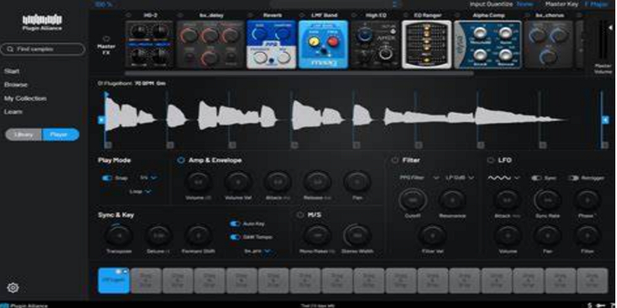
Task: Click the LFO Phase knob
Action: click(x=587, y=200)
